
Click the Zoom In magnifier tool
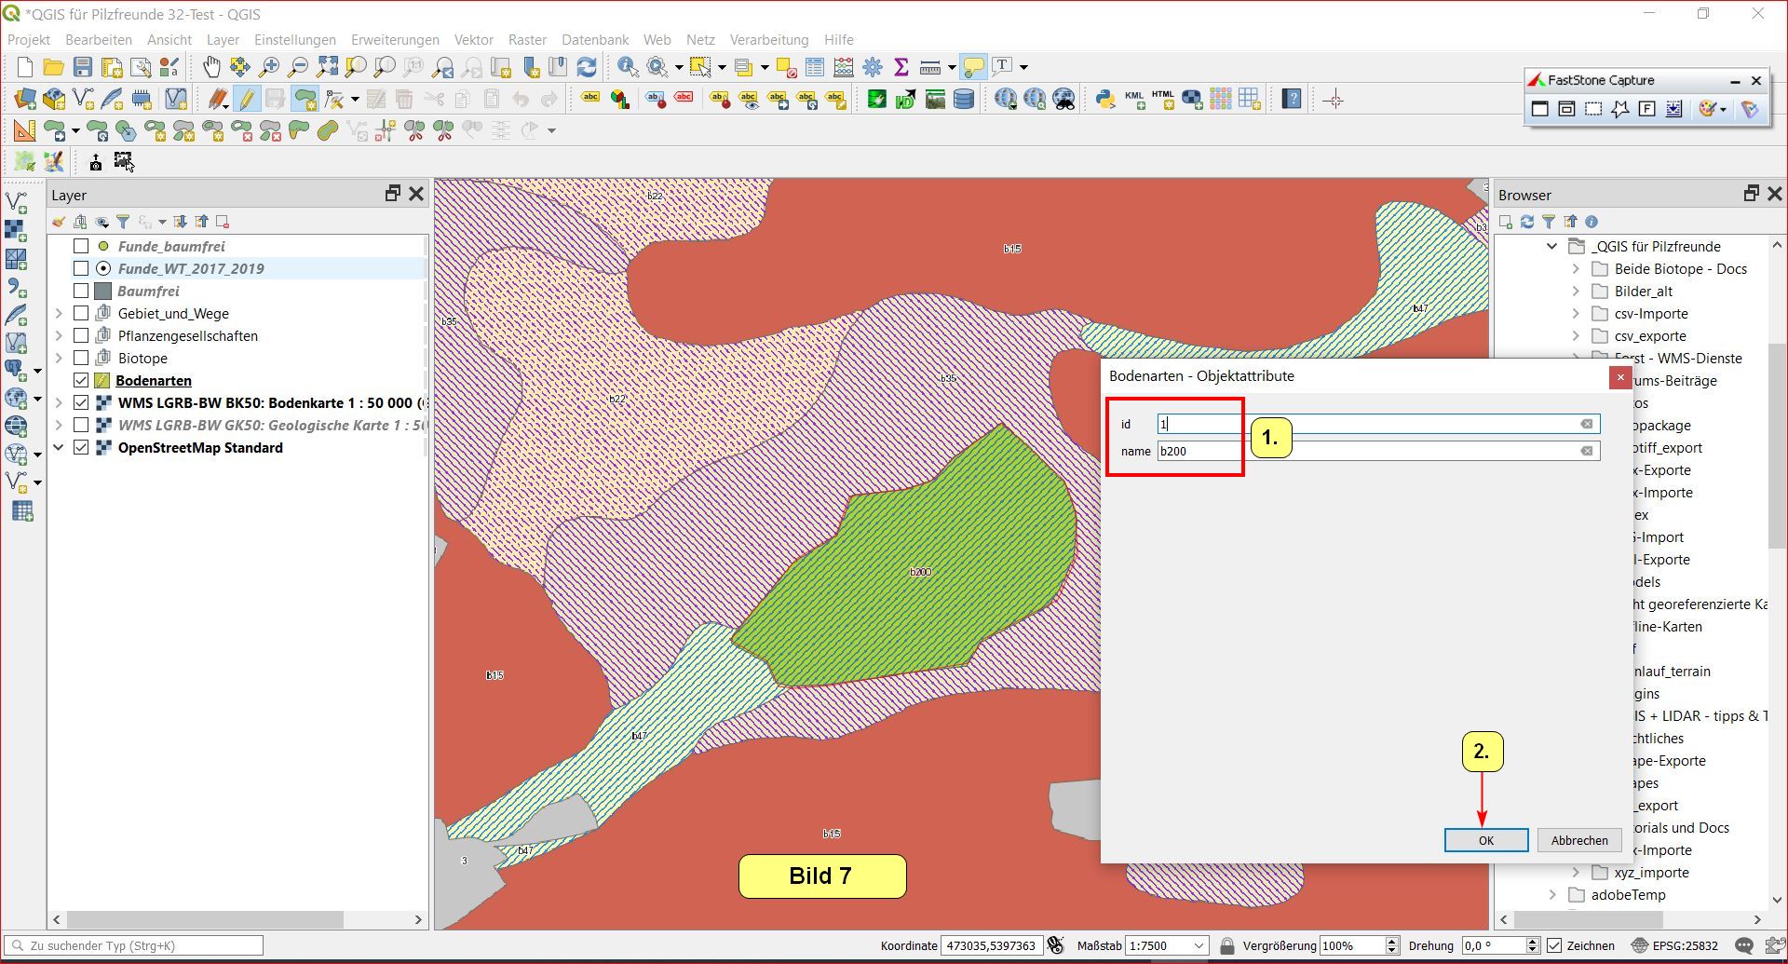pos(269,66)
